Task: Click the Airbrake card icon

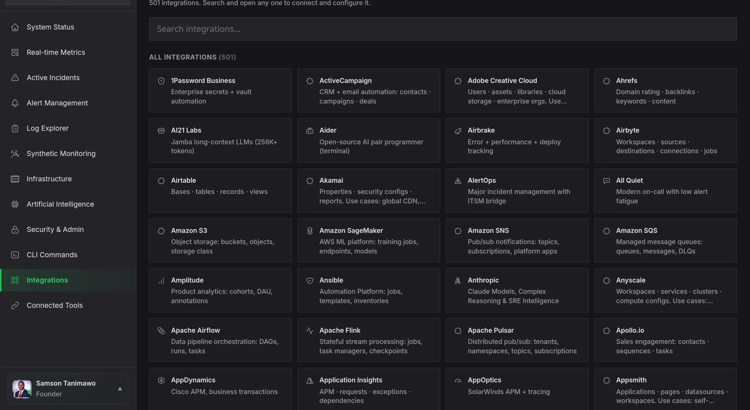Action: pyautogui.click(x=458, y=130)
